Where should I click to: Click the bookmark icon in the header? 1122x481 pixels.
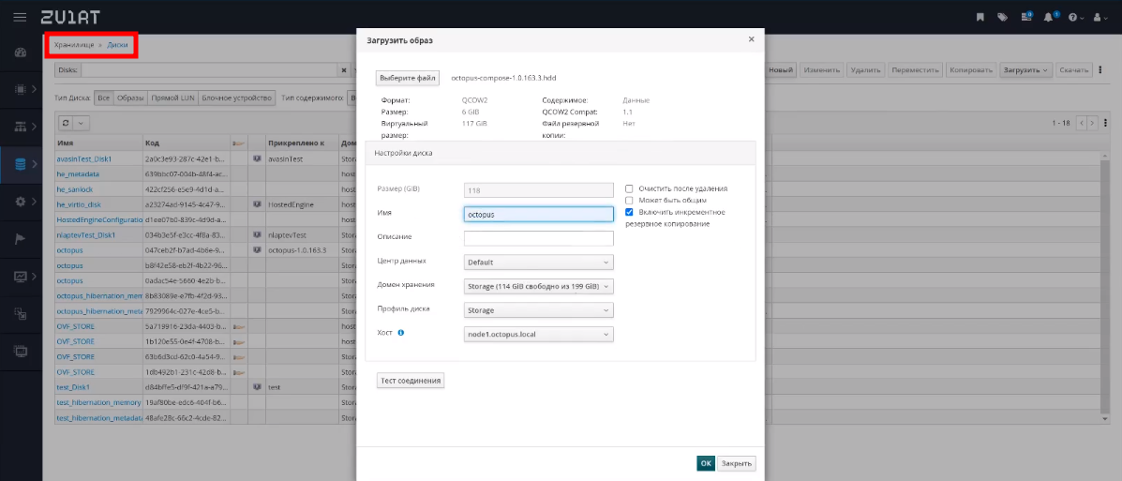980,17
